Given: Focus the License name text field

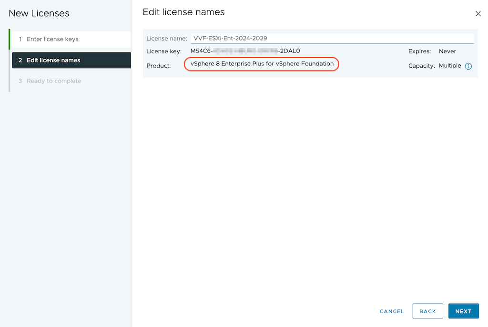Looking at the screenshot, I should (332, 39).
